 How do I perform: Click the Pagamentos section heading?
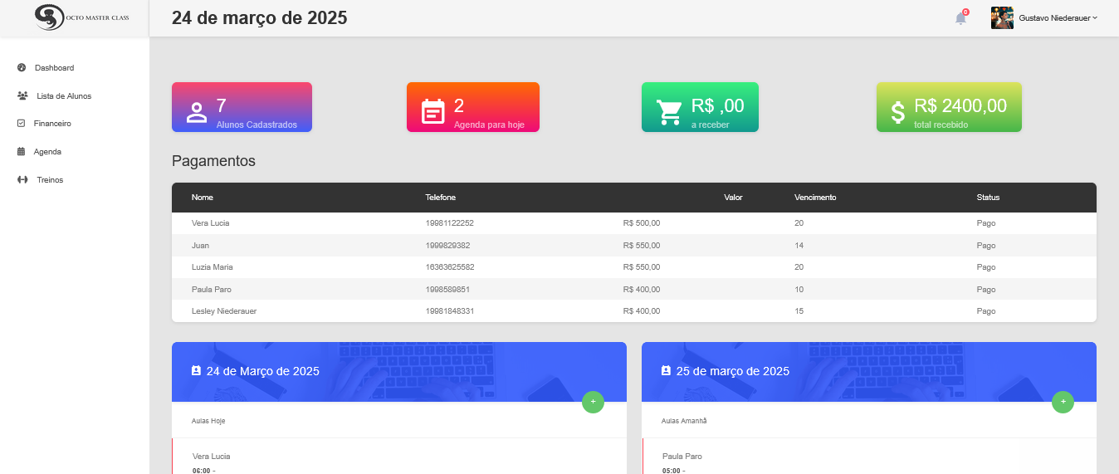[213, 161]
